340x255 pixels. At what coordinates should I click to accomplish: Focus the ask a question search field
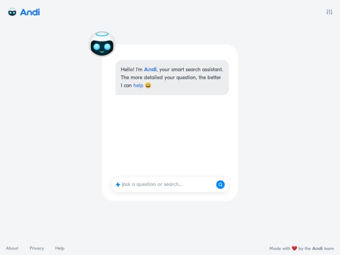(x=168, y=184)
